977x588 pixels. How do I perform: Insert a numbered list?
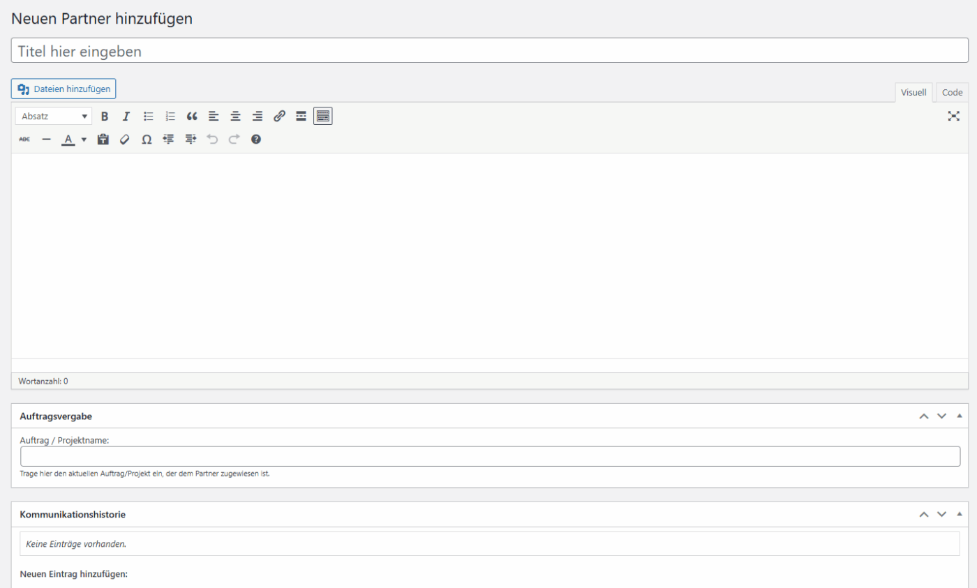(x=170, y=116)
